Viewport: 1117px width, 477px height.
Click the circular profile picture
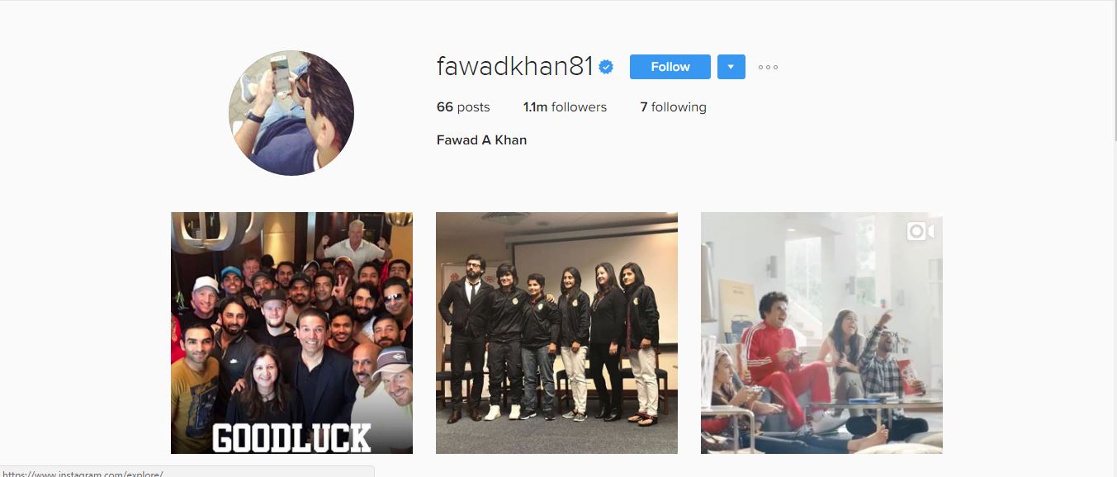291,113
